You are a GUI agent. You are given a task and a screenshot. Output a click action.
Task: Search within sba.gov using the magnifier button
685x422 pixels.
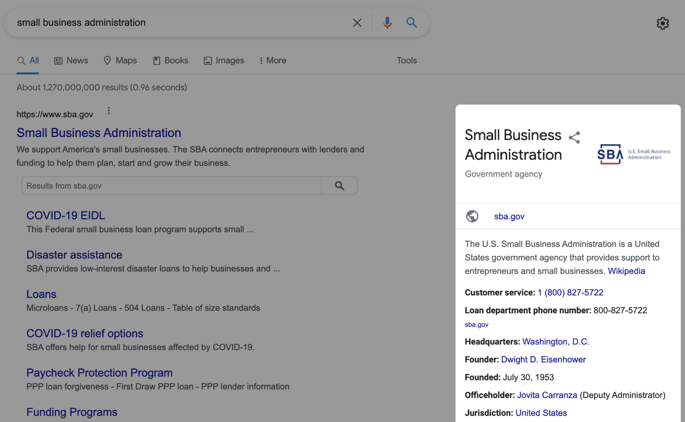[340, 186]
